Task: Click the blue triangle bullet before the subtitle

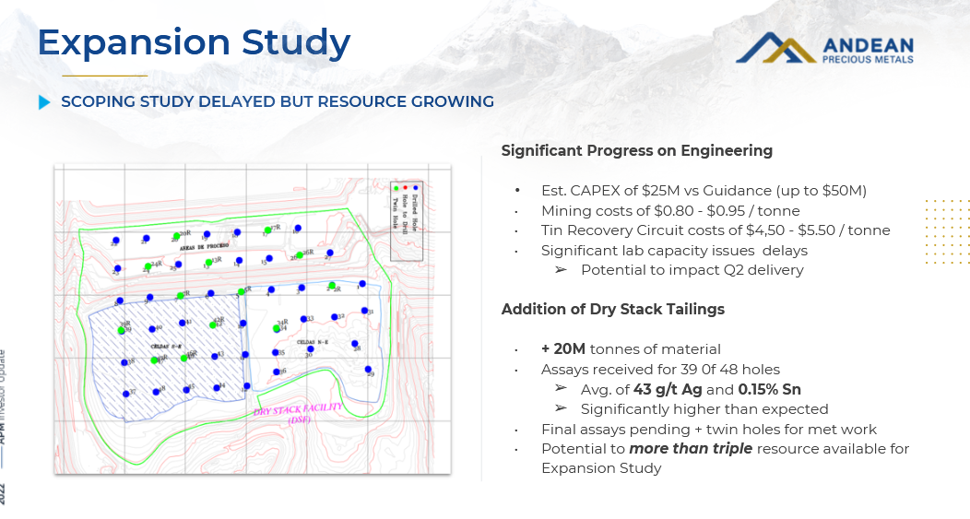Action: 44,102
